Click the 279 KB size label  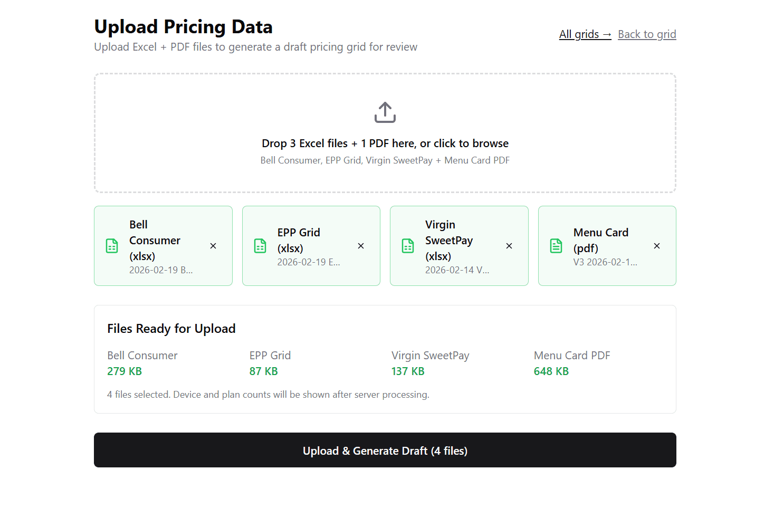[x=125, y=371]
